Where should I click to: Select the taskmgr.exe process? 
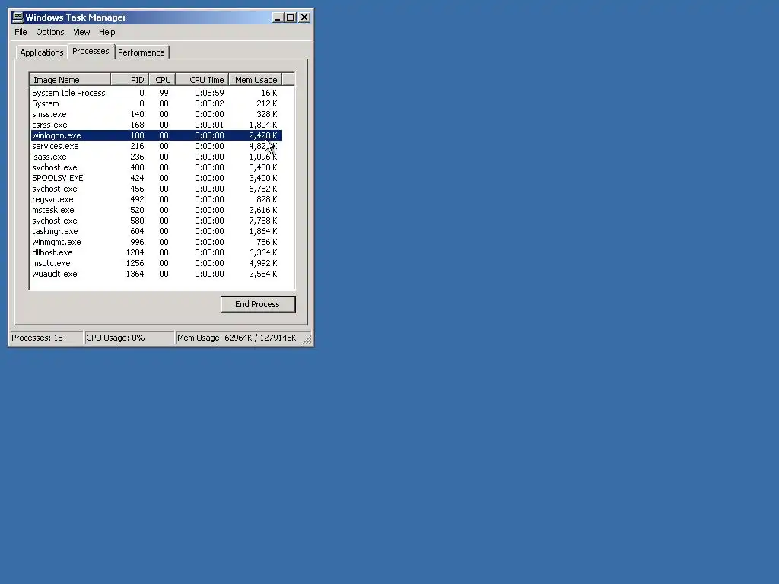[156, 231]
